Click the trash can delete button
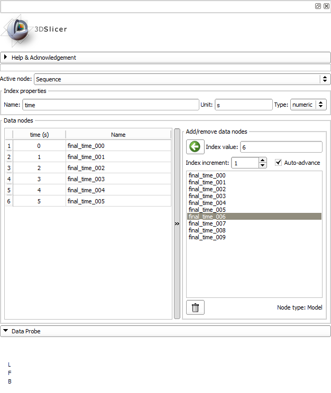The width and height of the screenshot is (331, 393). point(195,307)
